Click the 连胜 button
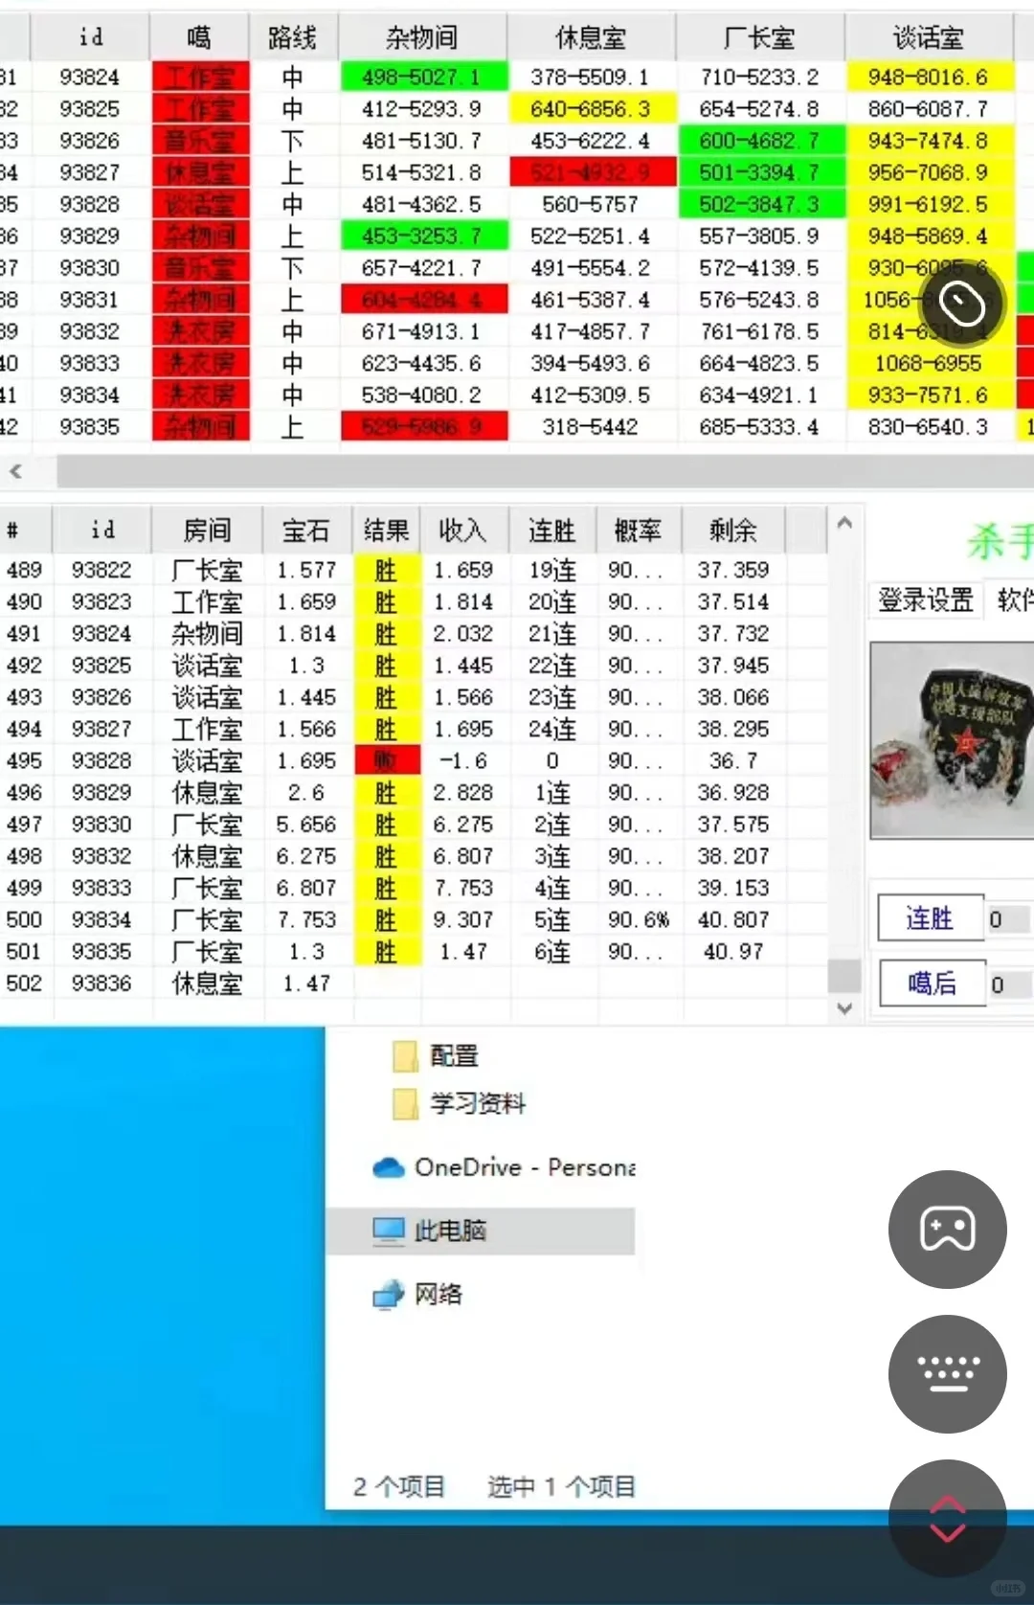The height and width of the screenshot is (1605, 1034). 931,919
